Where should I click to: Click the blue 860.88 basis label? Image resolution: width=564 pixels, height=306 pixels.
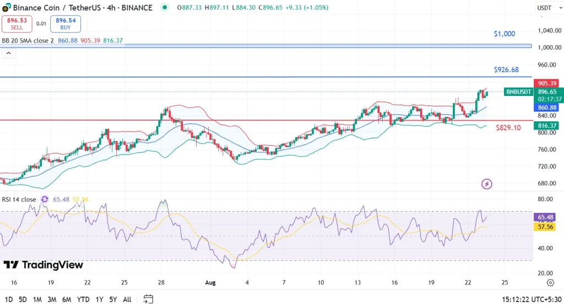click(x=547, y=108)
